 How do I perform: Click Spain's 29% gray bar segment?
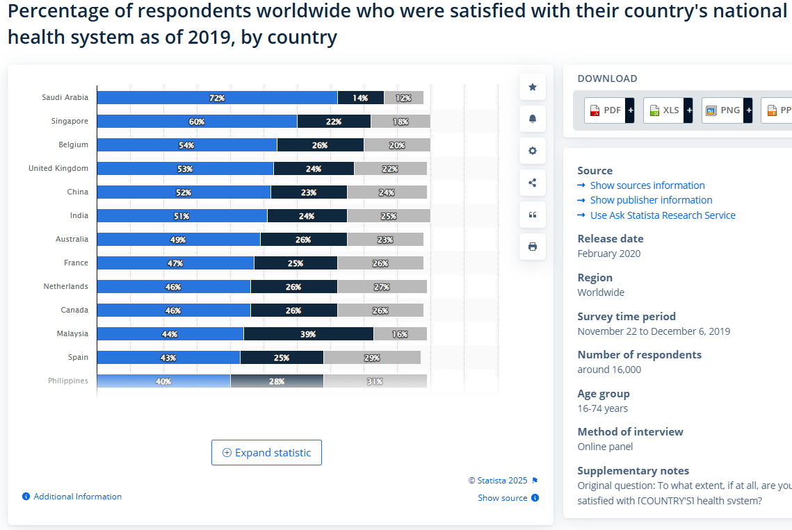click(371, 358)
